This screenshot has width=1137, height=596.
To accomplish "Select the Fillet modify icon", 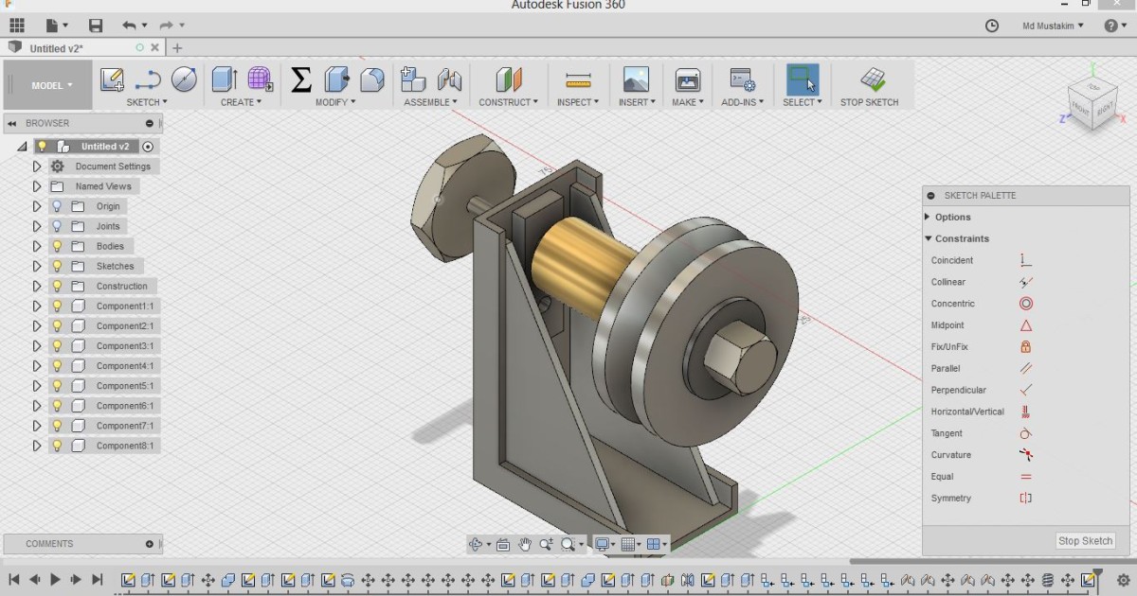I will 372,79.
